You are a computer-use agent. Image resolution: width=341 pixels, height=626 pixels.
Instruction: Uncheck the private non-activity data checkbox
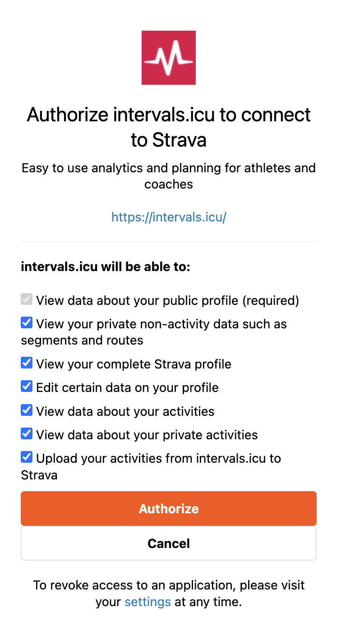27,323
